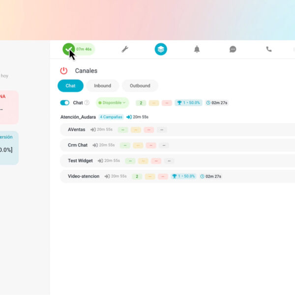Select the Crm Chat campaign row
Image resolution: width=295 pixels, height=295 pixels.
pos(177,145)
